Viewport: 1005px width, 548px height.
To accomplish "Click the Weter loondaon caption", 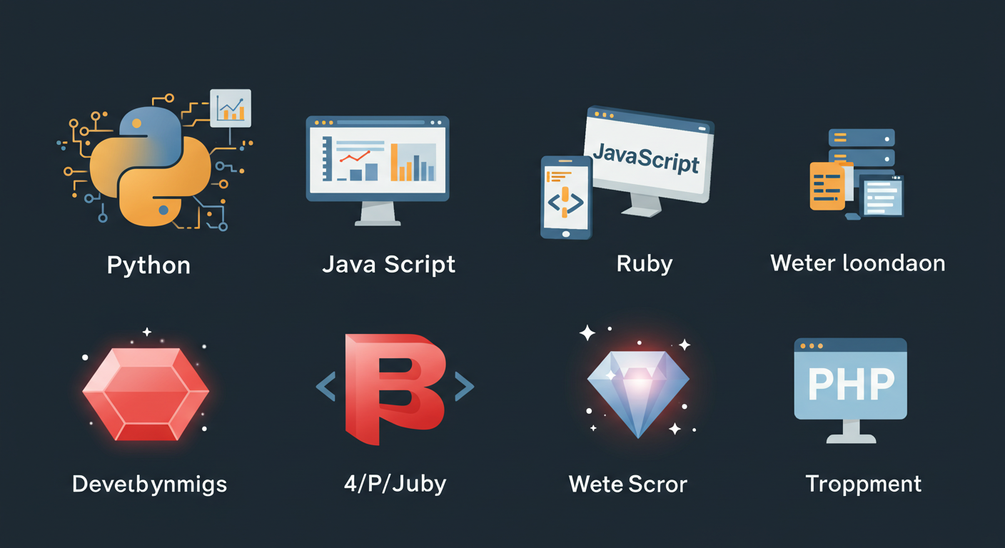I will [x=858, y=263].
